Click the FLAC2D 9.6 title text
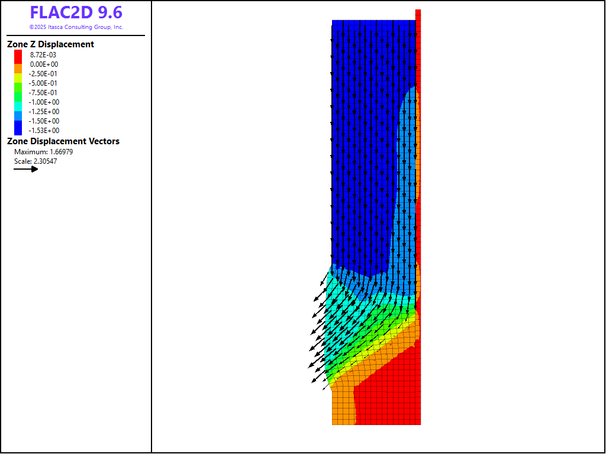The image size is (606, 454). point(76,12)
